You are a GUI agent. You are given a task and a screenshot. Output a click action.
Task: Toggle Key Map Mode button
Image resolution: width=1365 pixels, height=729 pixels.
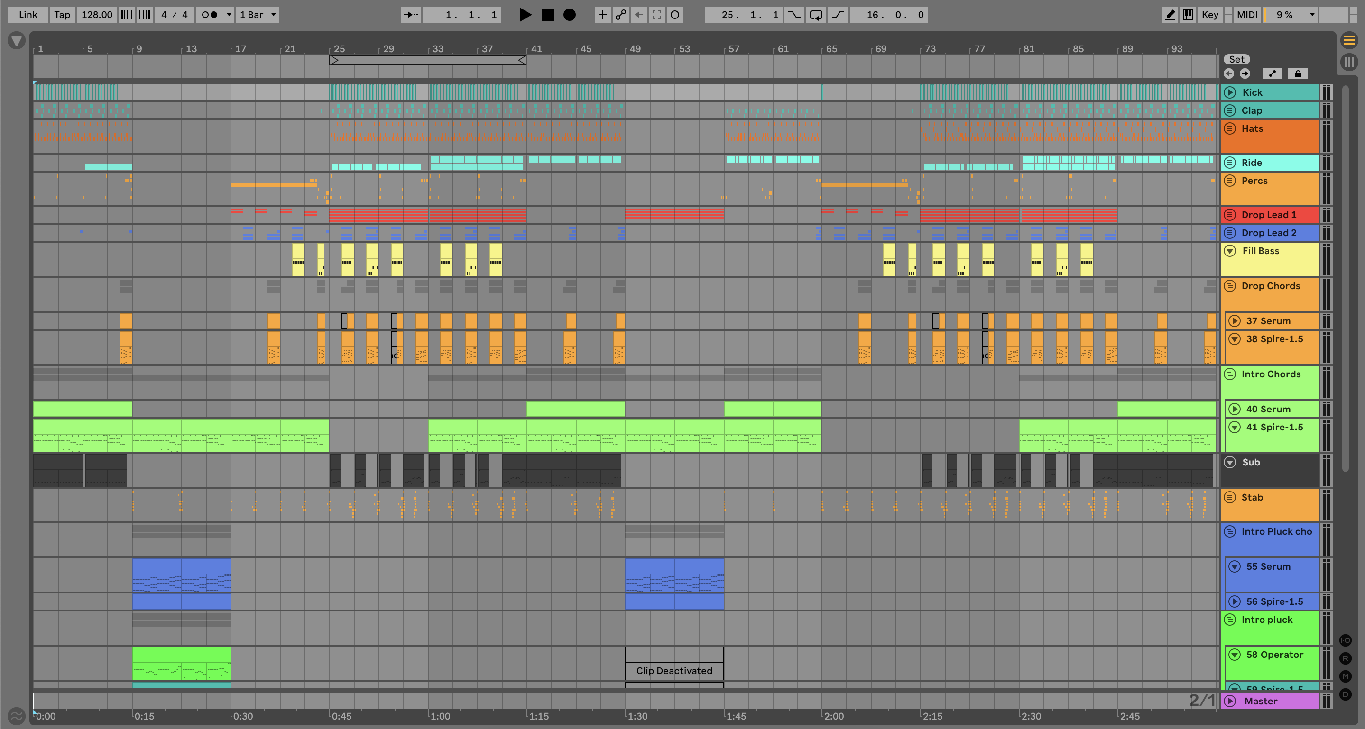[1210, 15]
